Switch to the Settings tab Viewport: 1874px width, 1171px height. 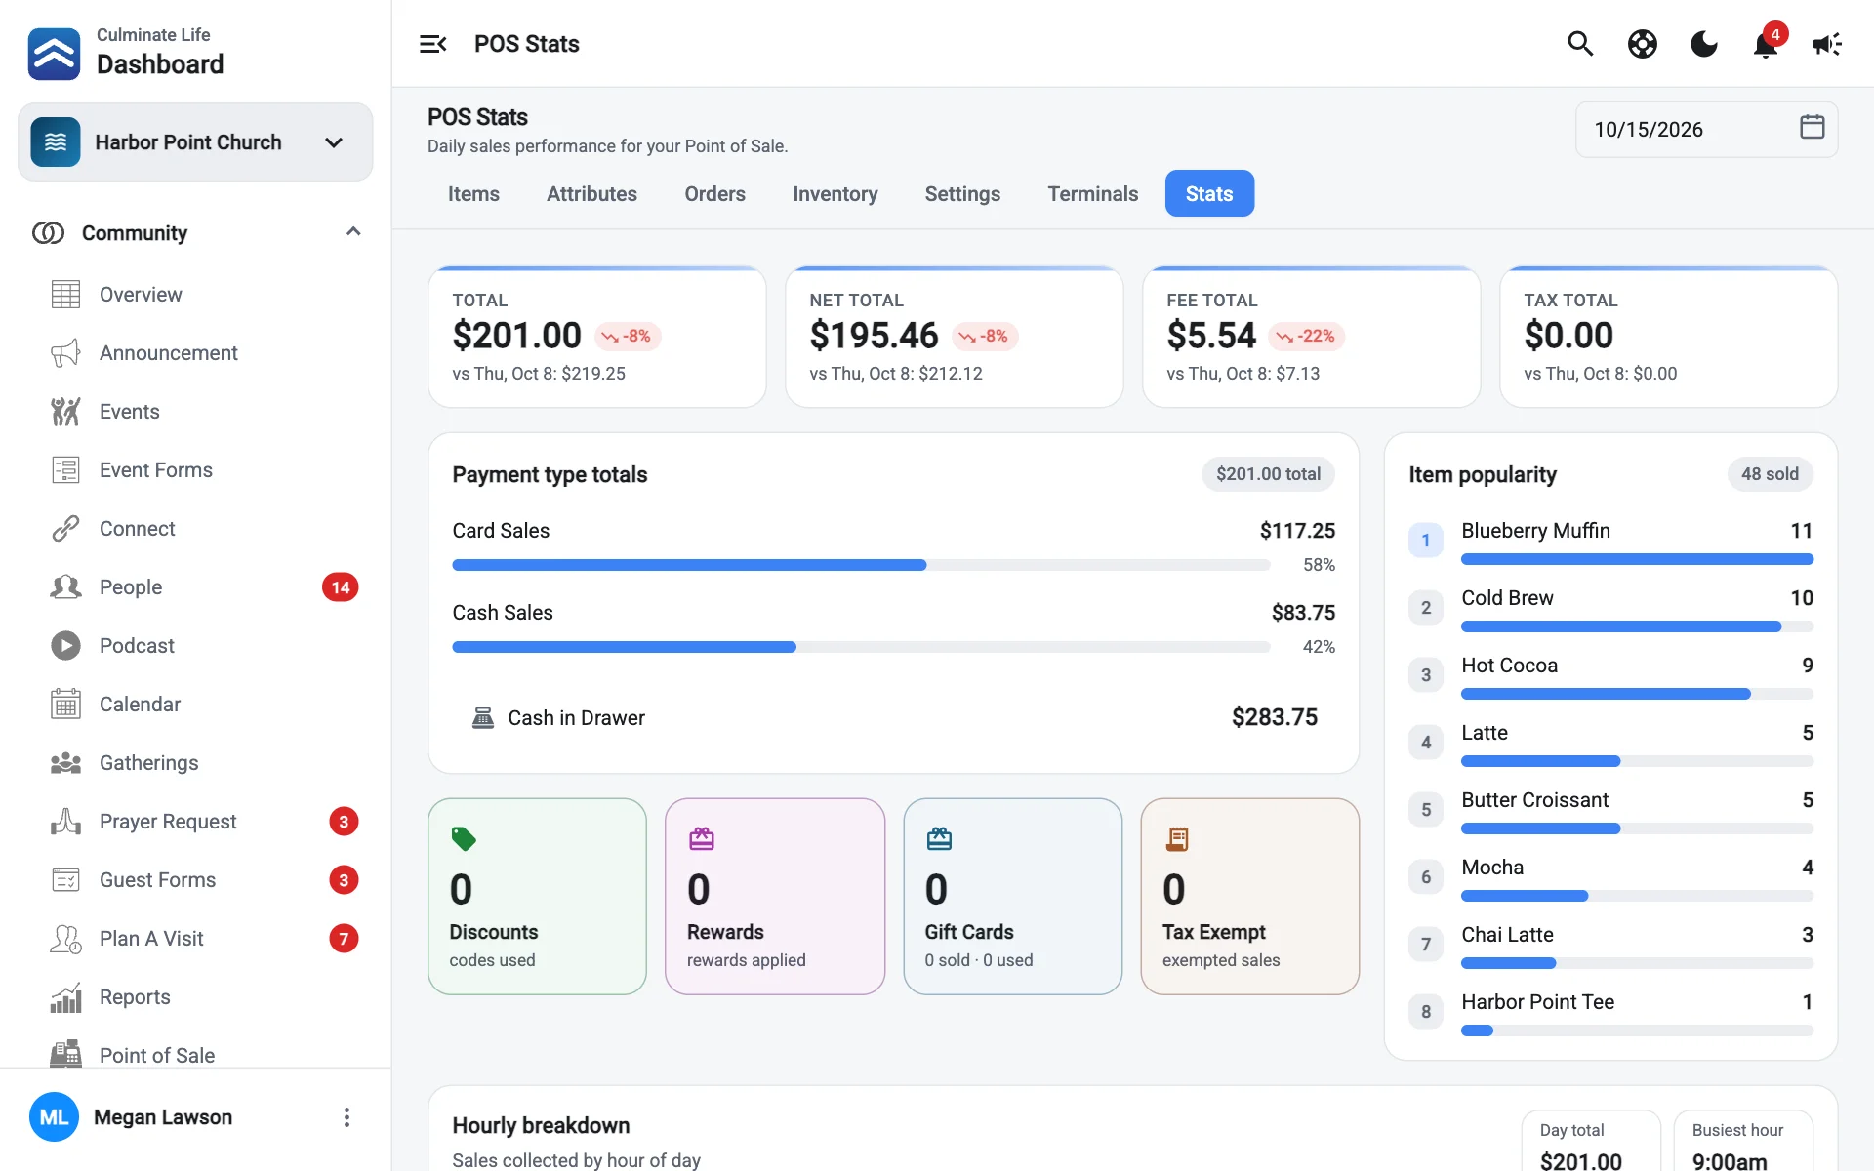[962, 194]
